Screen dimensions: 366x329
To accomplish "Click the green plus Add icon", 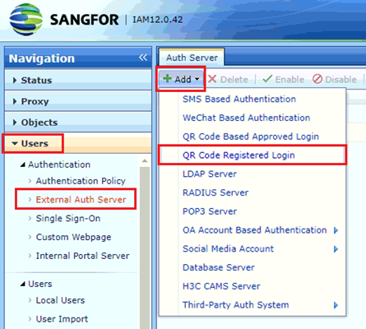I will (167, 79).
